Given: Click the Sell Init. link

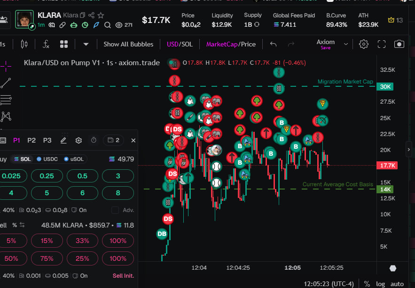Looking at the screenshot, I should click(x=123, y=276).
